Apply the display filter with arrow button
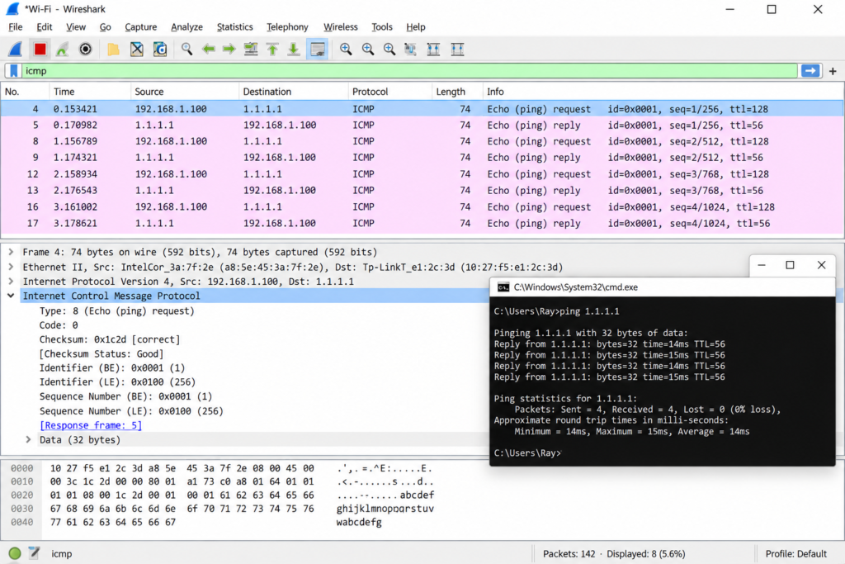 810,71
